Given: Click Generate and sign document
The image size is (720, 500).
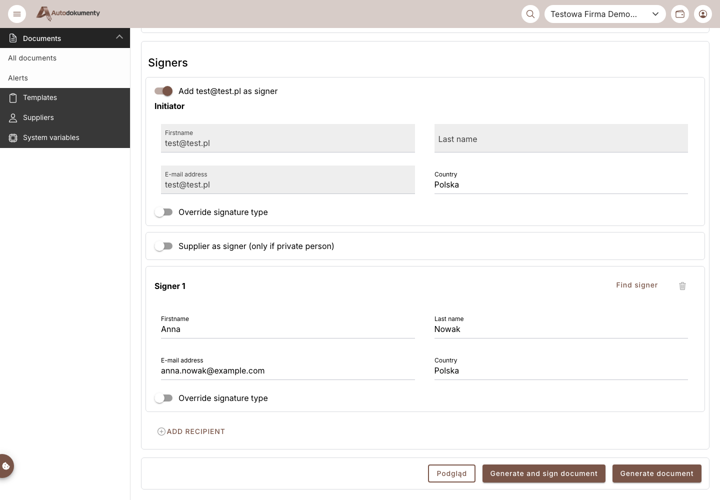Looking at the screenshot, I should click(544, 473).
